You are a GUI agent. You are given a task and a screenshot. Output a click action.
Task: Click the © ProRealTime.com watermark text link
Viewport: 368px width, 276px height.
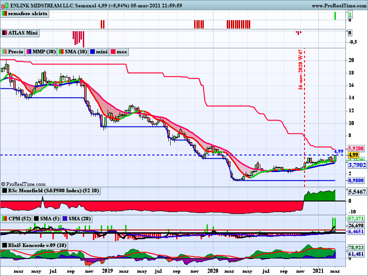[23, 184]
